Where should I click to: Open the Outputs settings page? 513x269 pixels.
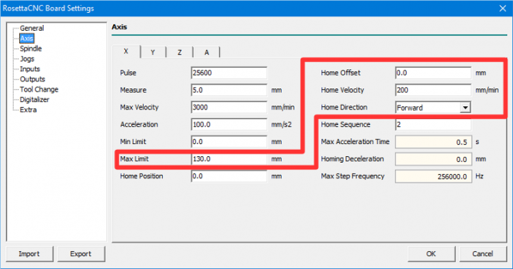click(31, 79)
